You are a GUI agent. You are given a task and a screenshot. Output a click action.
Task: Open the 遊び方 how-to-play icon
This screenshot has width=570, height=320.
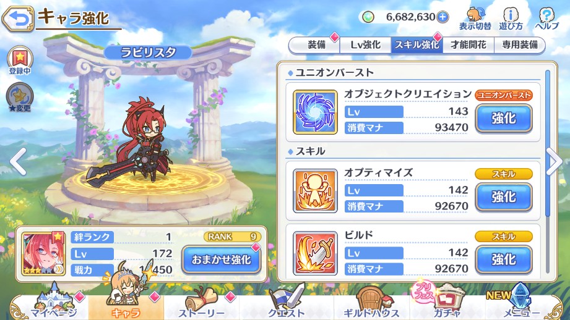pos(511,19)
